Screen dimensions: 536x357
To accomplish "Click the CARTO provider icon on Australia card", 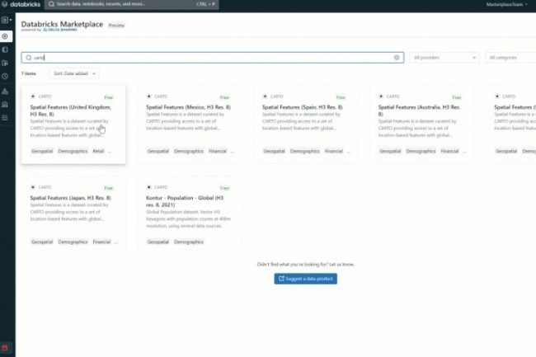I will 381,96.
